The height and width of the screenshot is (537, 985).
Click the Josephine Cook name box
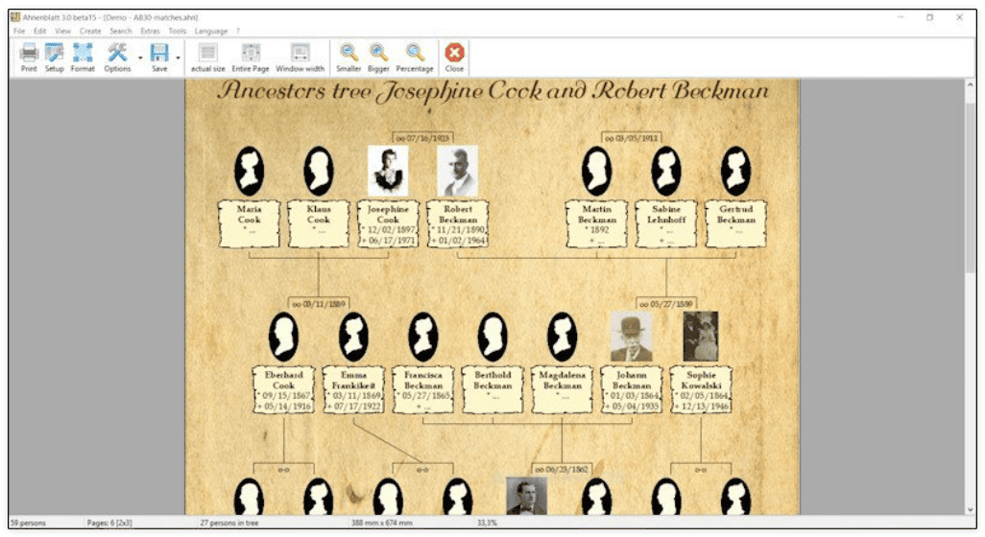click(388, 224)
